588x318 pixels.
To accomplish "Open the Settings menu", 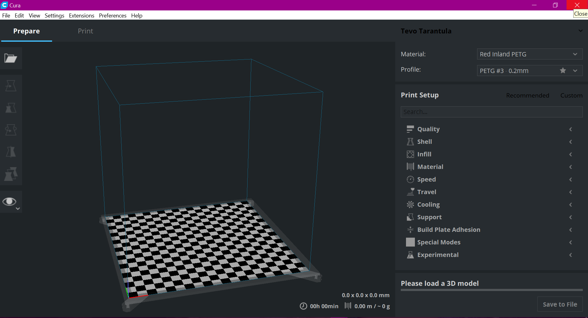I will (55, 15).
